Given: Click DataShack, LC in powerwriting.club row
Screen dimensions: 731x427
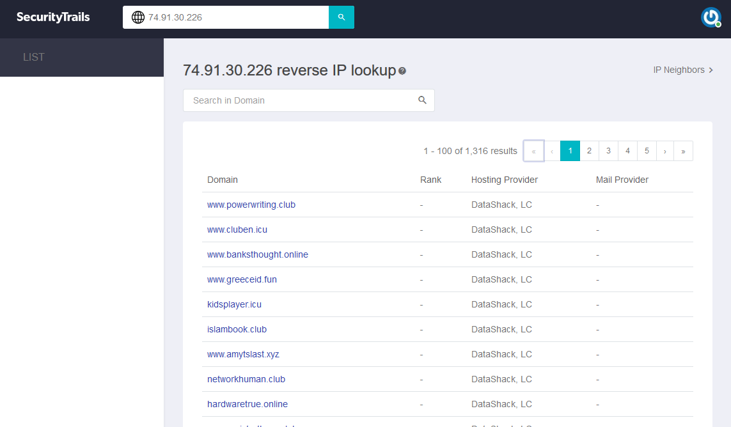Looking at the screenshot, I should tap(501, 205).
